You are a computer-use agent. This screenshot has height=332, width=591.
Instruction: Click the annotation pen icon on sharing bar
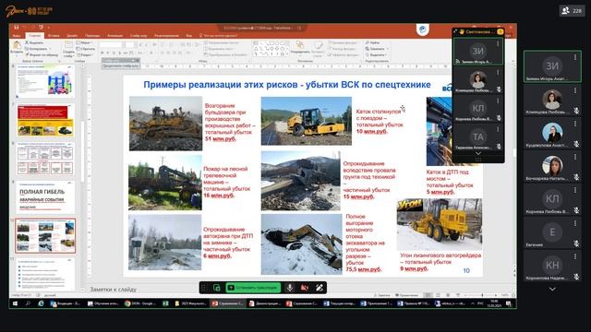click(320, 288)
